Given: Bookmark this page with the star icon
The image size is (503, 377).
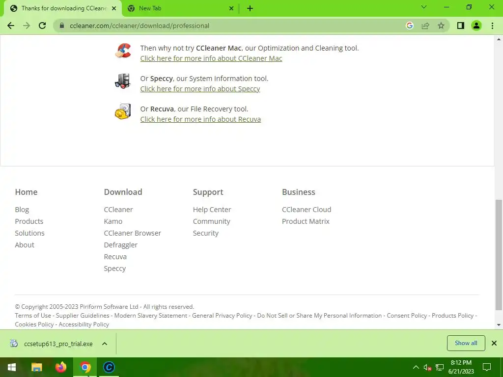Looking at the screenshot, I should click(x=441, y=26).
